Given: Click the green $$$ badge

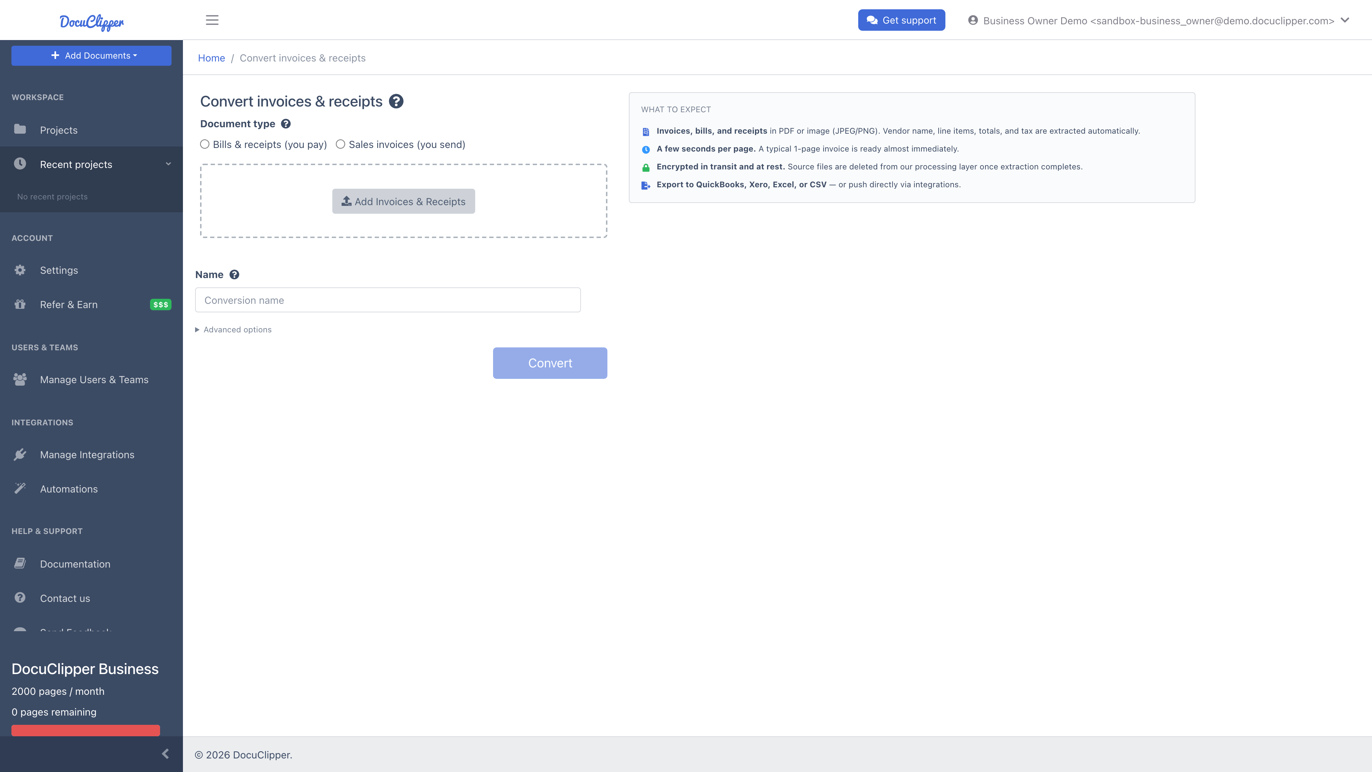Looking at the screenshot, I should [160, 305].
